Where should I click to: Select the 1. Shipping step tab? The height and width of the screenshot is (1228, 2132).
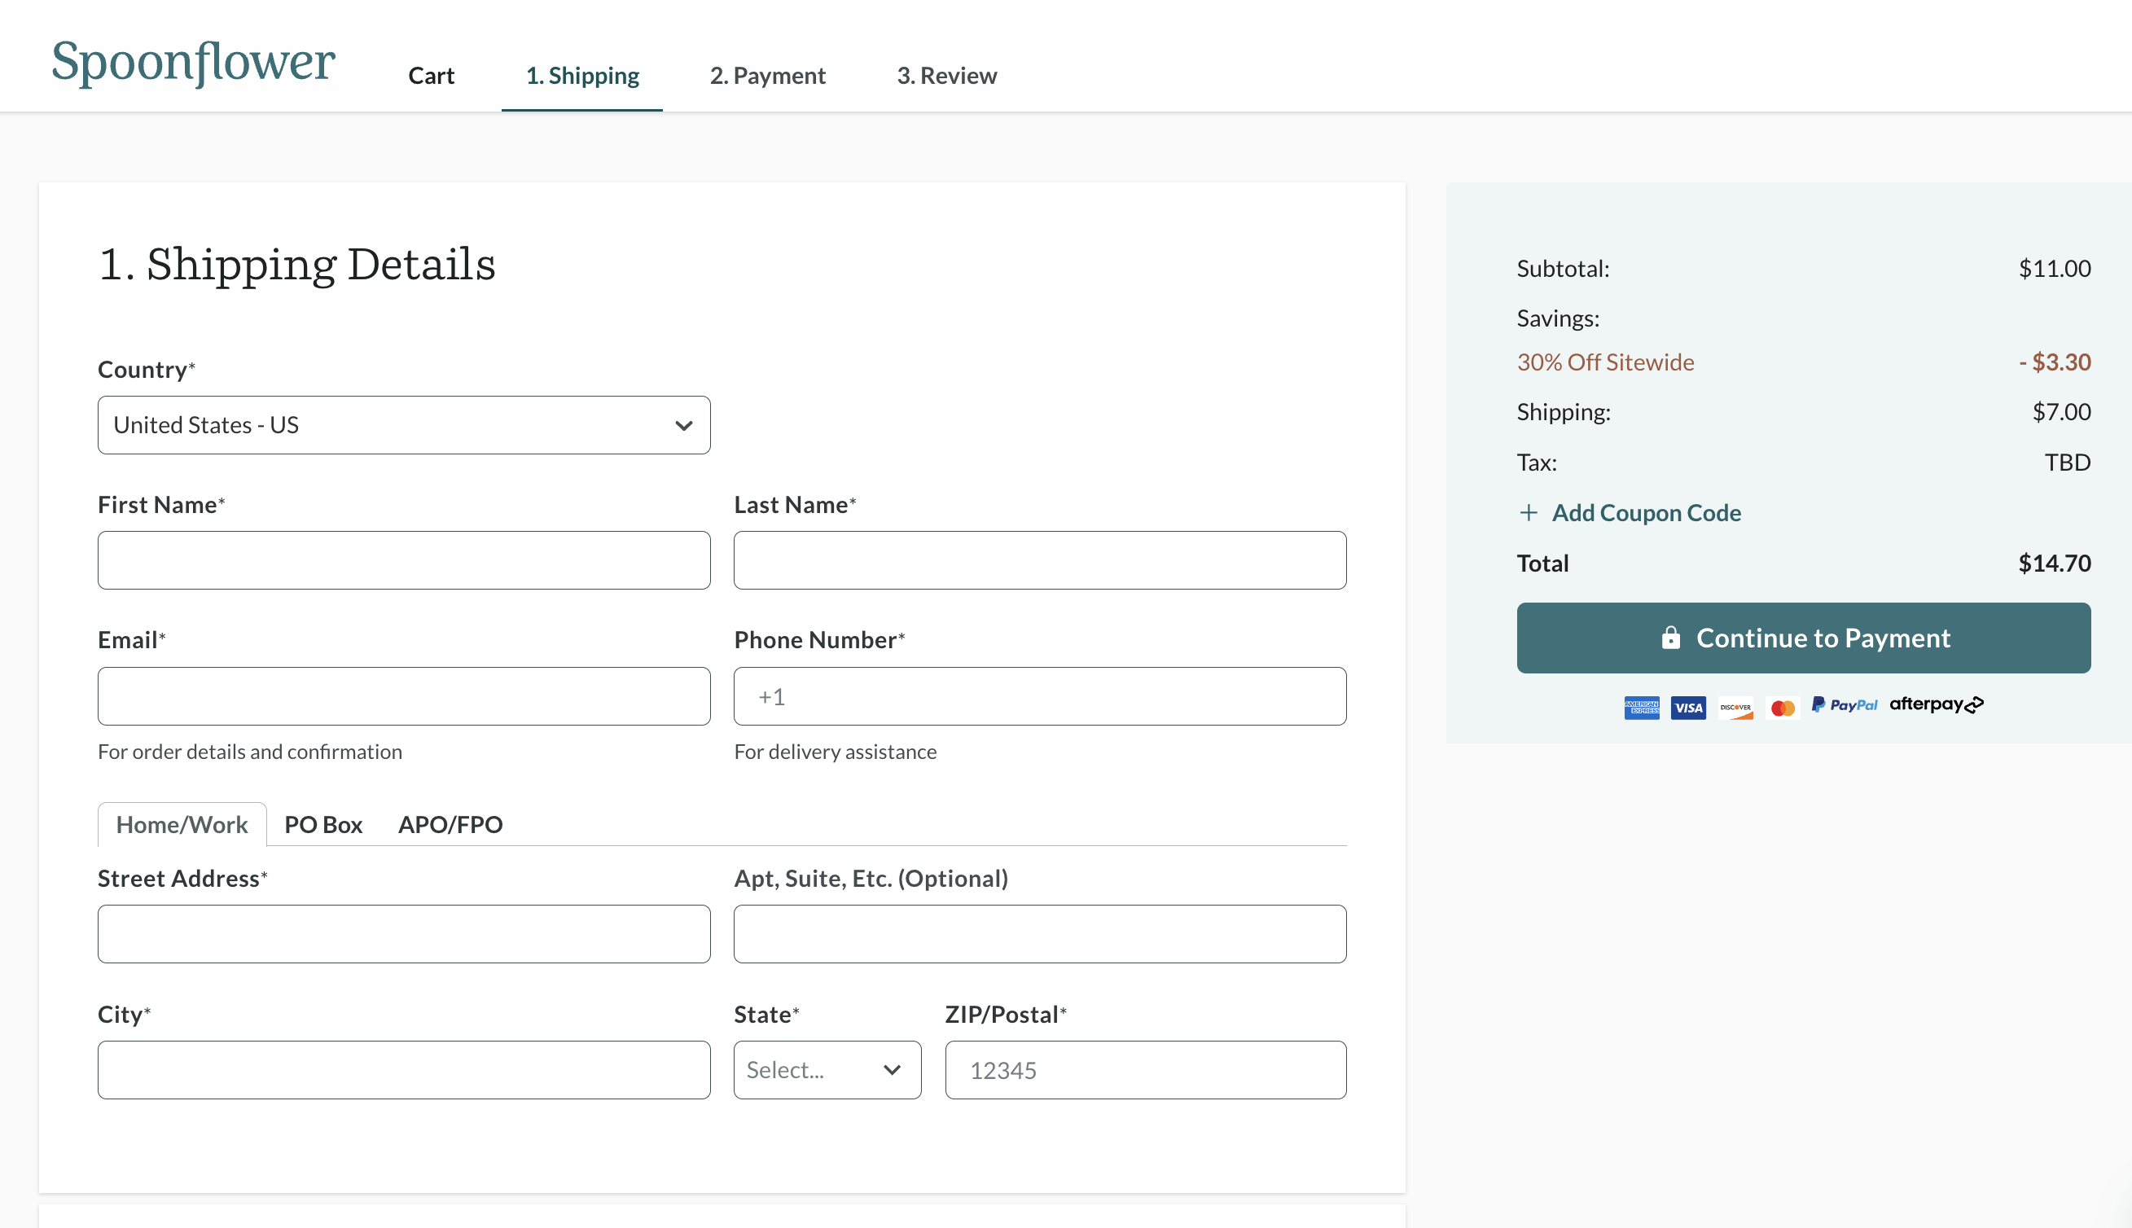pos(582,75)
